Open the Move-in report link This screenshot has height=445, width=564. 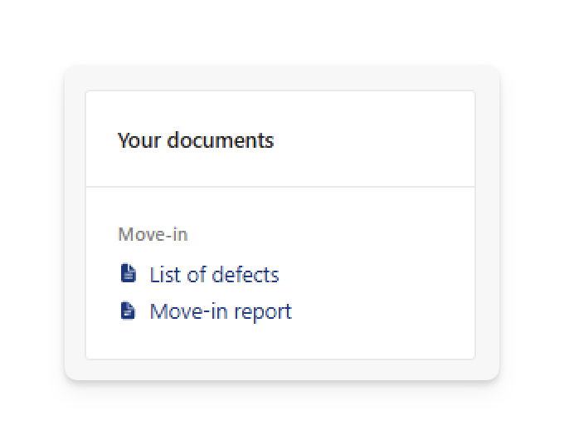(x=221, y=312)
